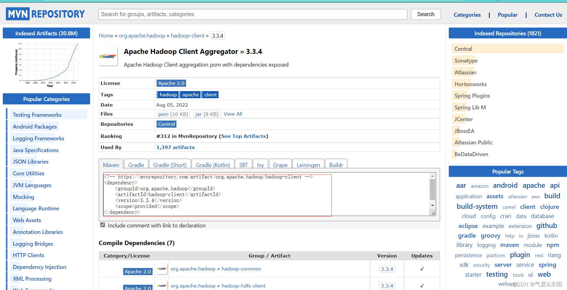Open Dependency Injection category
This screenshot has height=290, width=567.
pyautogui.click(x=40, y=267)
